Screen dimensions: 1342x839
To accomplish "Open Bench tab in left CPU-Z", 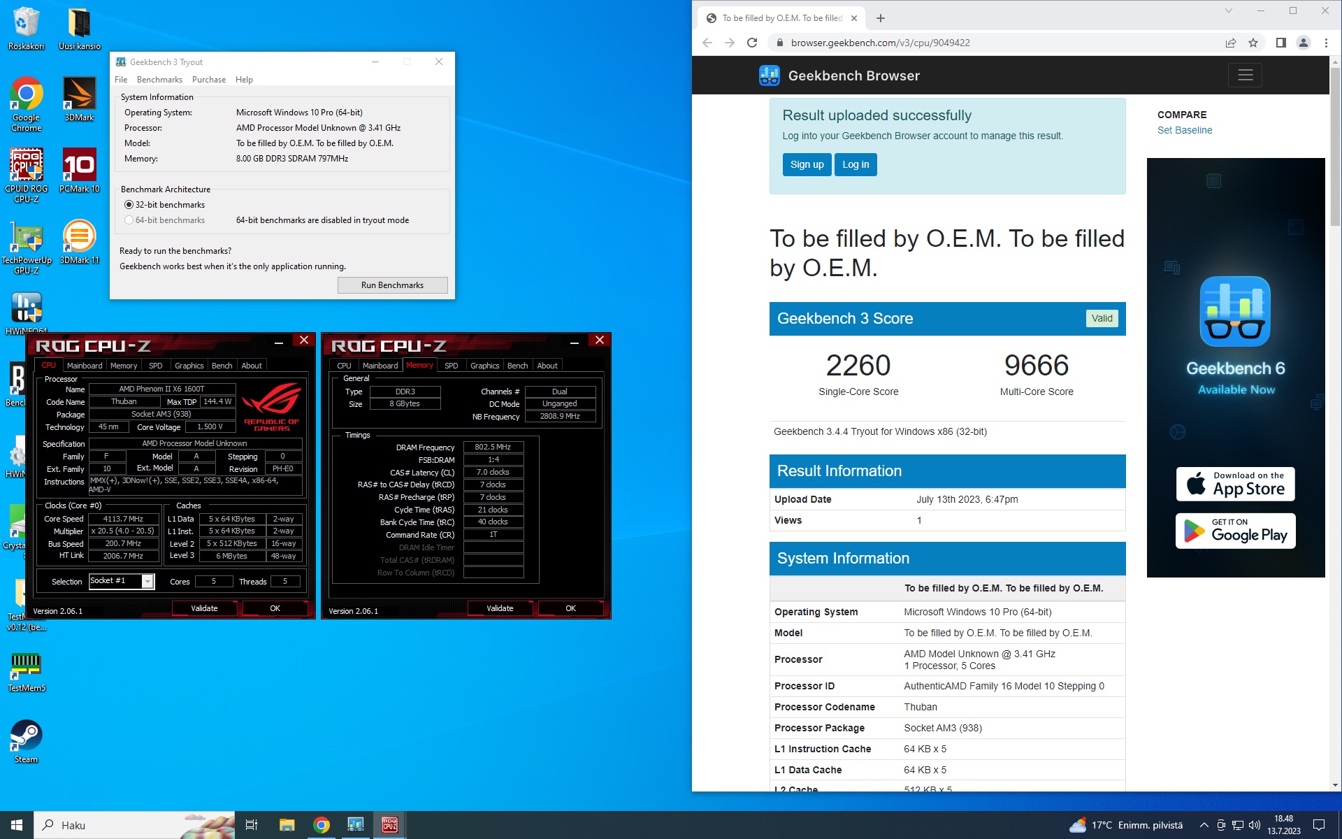I will click(222, 366).
